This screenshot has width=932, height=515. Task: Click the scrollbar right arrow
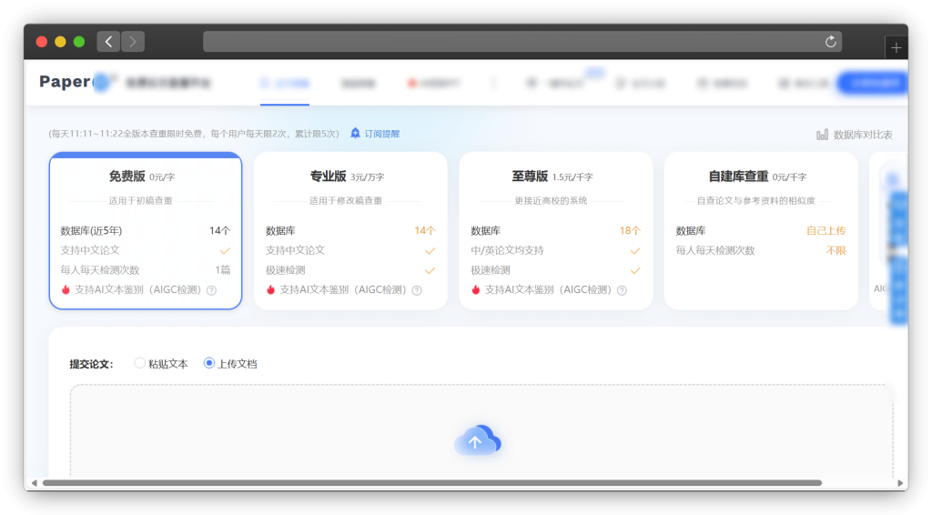pyautogui.click(x=899, y=483)
